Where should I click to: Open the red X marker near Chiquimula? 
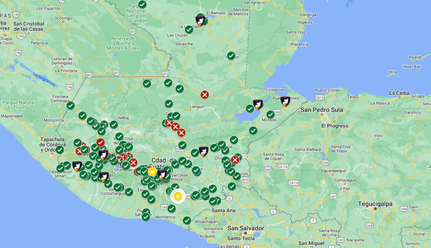[x=235, y=160]
